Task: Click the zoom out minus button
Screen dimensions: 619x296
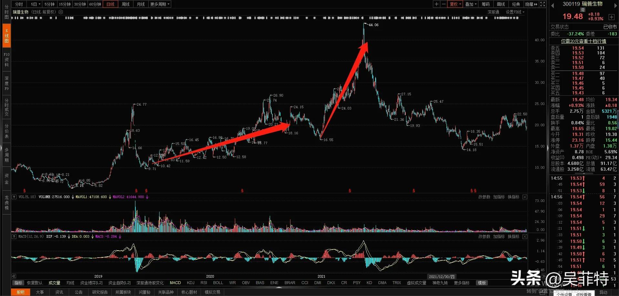Action: click(444, 4)
